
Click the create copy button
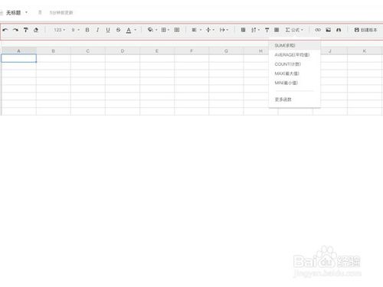click(x=365, y=30)
